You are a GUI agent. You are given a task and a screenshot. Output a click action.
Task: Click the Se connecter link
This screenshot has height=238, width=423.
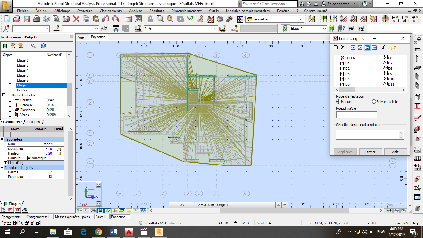pos(338,4)
